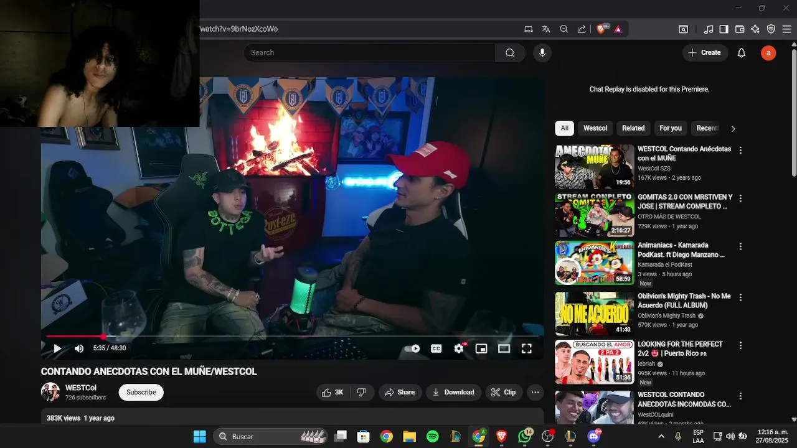The height and width of the screenshot is (448, 797).
Task: Click the tab search icon in toolbar
Action: tap(683, 29)
